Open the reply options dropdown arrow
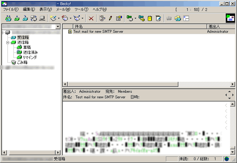The width and height of the screenshot is (237, 163). click(x=71, y=18)
